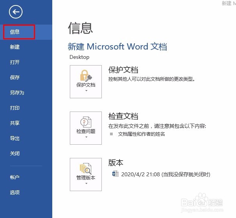Viewport: 236px width, 218px height.
Task: Expand the 管理版本 dropdown arrow
Action: point(86,183)
